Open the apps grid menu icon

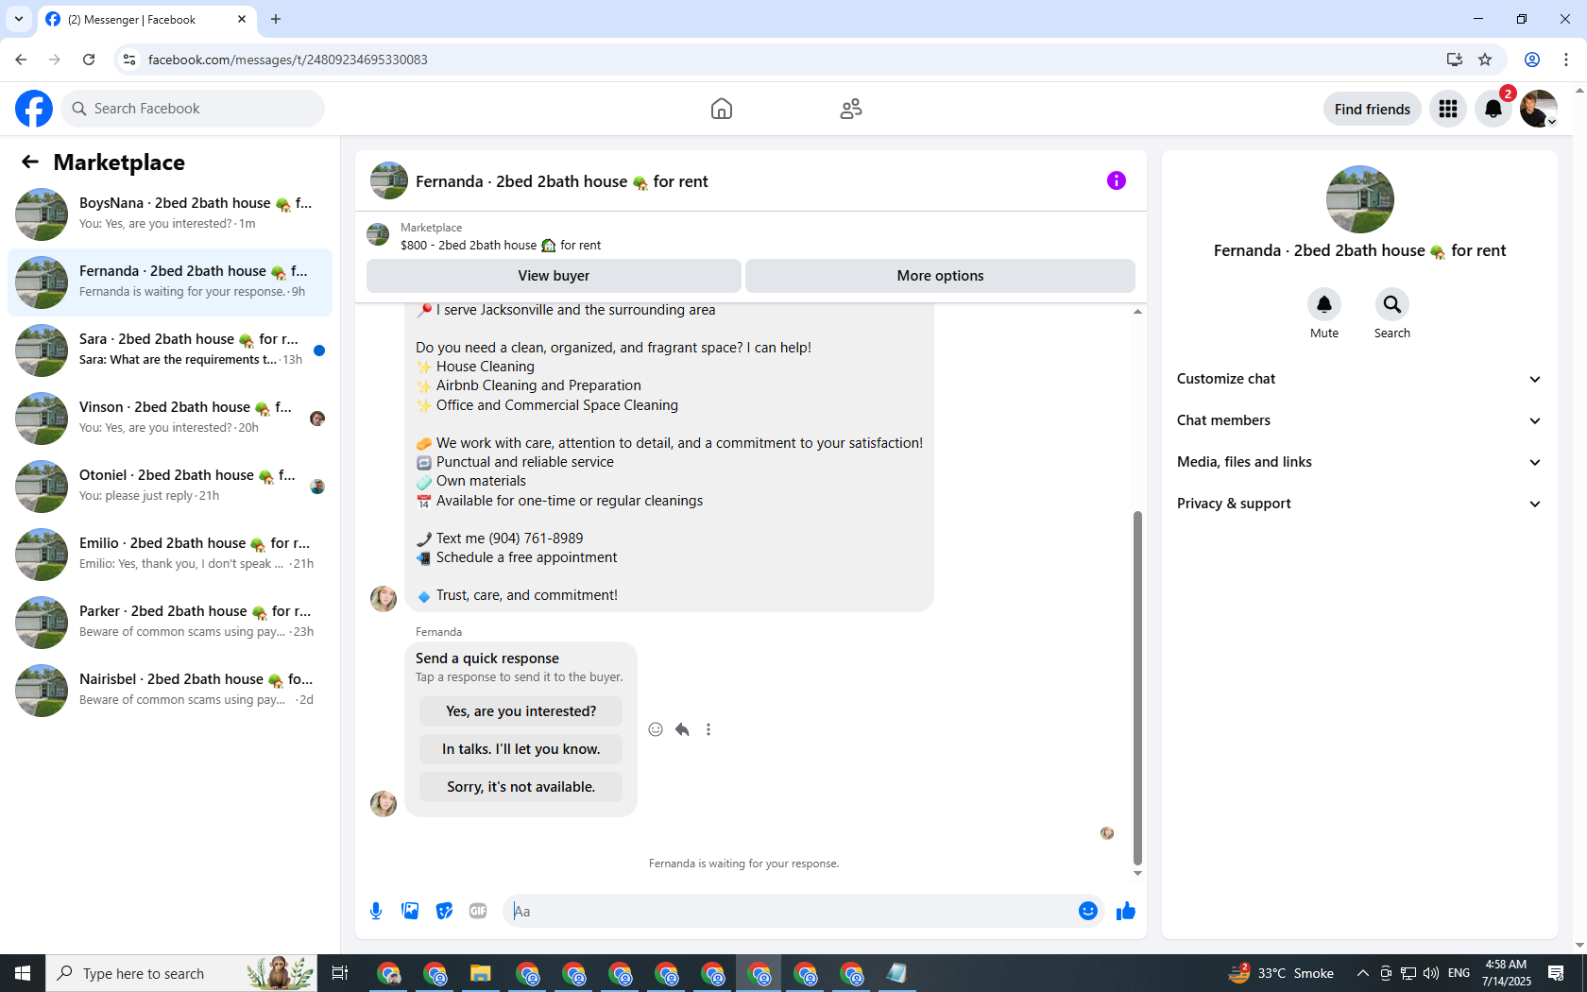click(x=1448, y=109)
